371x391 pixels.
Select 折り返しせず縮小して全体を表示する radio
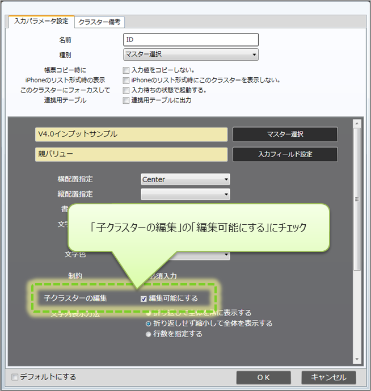coord(149,323)
